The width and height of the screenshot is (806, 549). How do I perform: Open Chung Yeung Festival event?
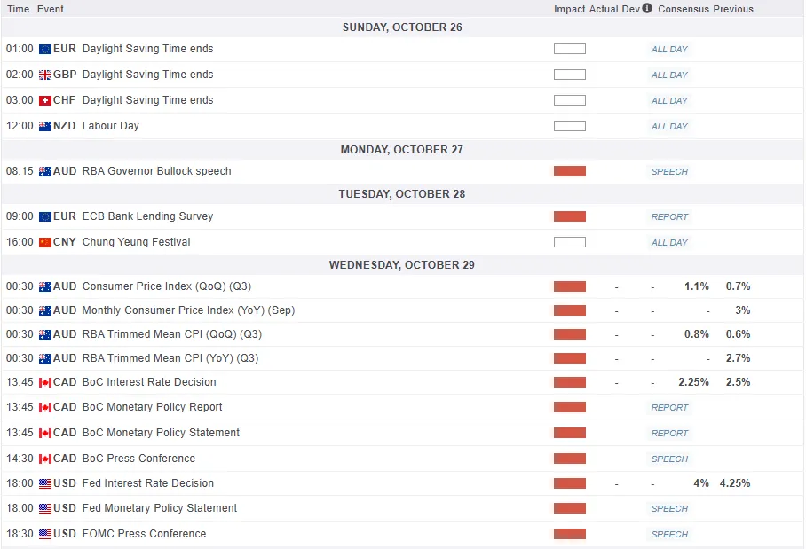(x=136, y=242)
